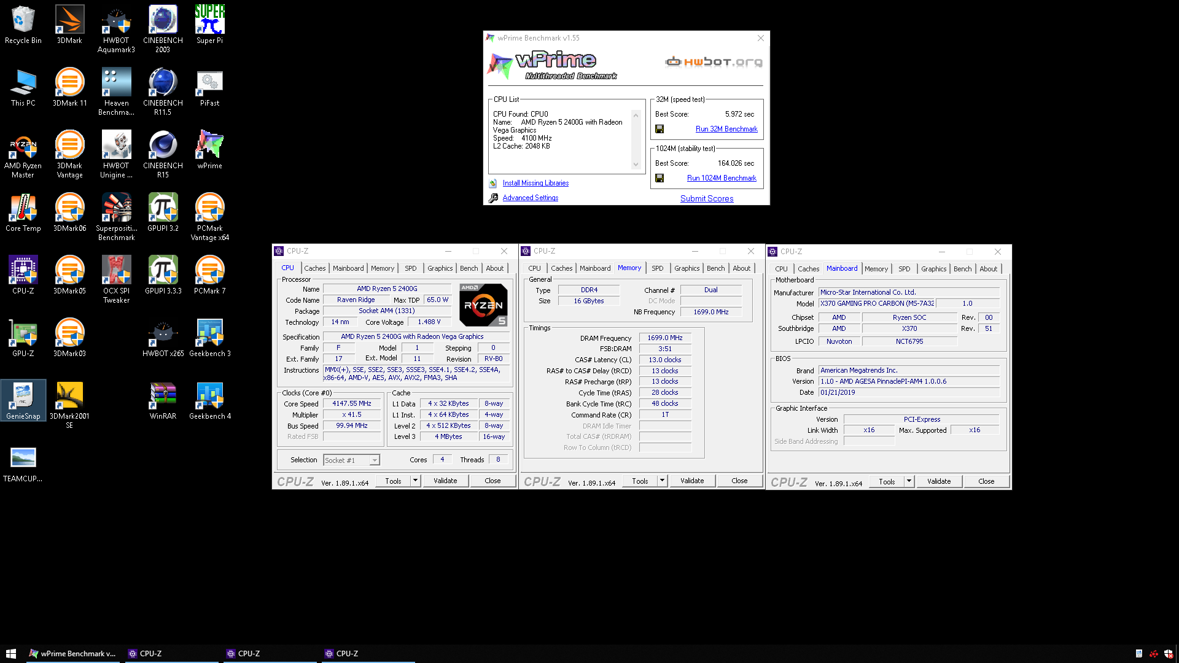Click Tools button in first CPU-Z window
The height and width of the screenshot is (663, 1179).
(393, 481)
